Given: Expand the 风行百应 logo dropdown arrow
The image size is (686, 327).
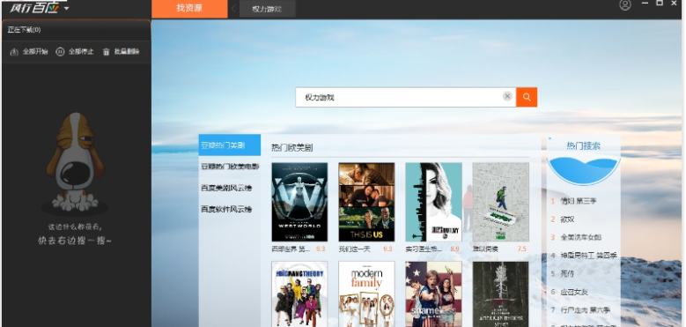Looking at the screenshot, I should pos(66,8).
